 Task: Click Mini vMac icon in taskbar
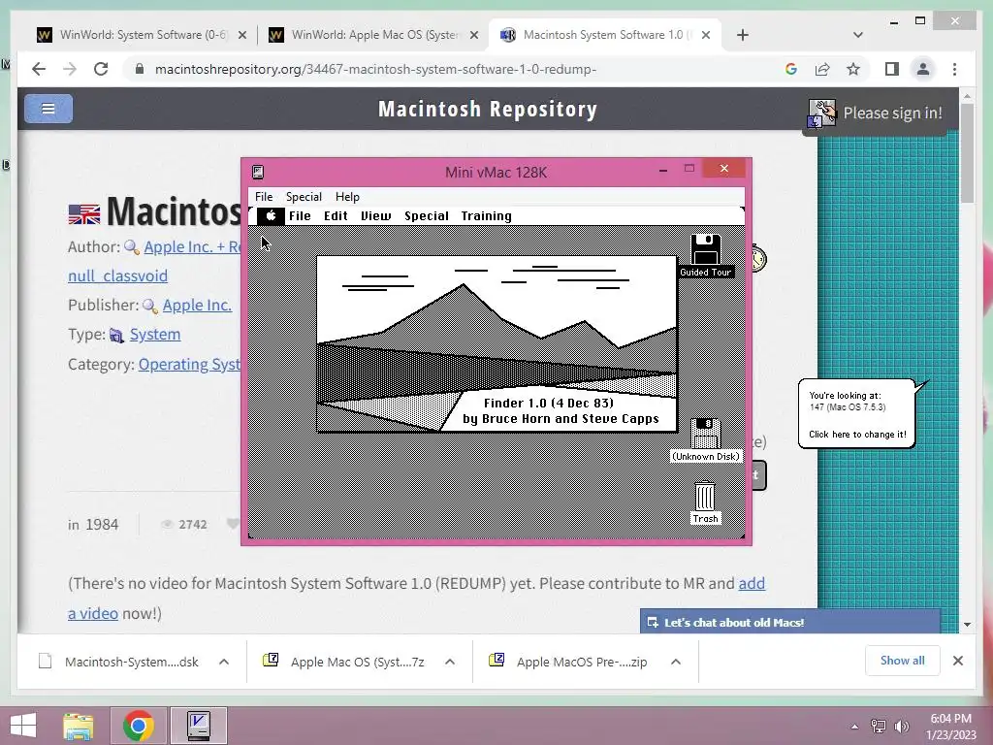click(199, 726)
